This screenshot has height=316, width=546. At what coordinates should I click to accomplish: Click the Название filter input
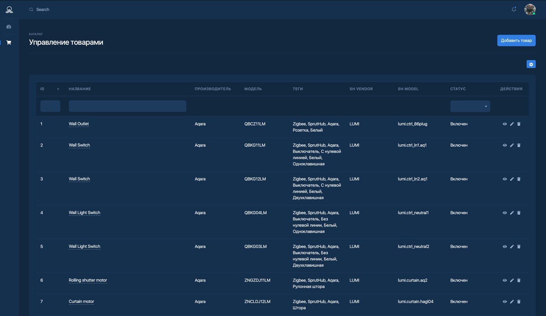pyautogui.click(x=128, y=106)
